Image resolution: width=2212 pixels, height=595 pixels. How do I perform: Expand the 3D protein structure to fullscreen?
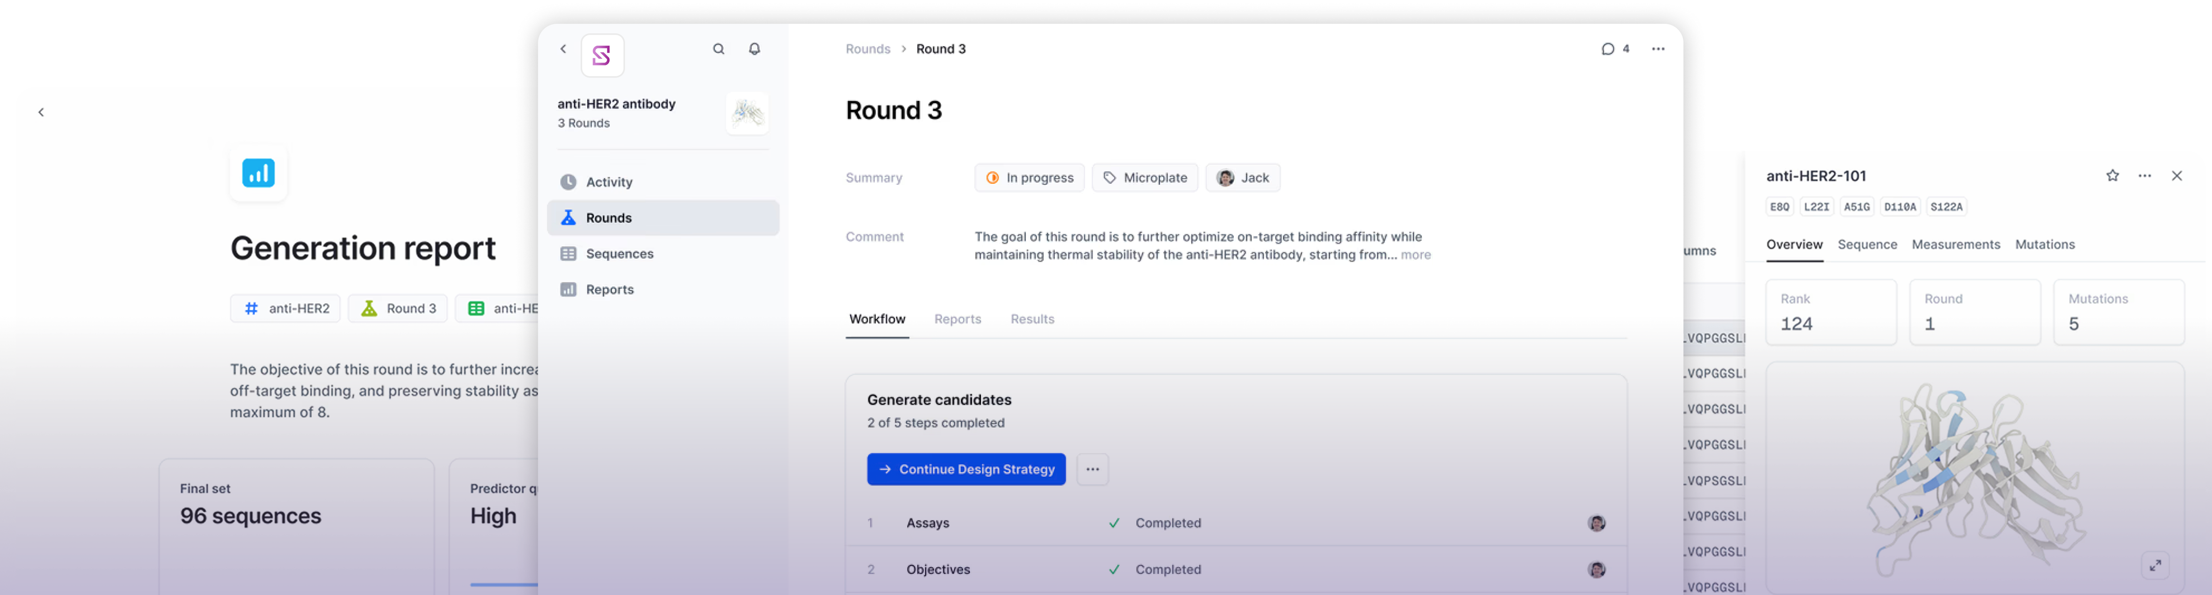[2156, 565]
